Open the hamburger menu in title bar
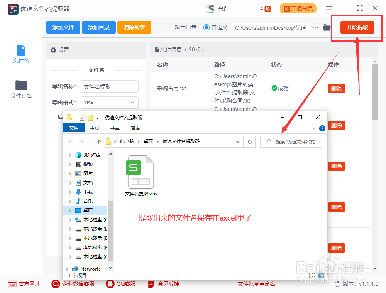386x293 pixels. 329,8
